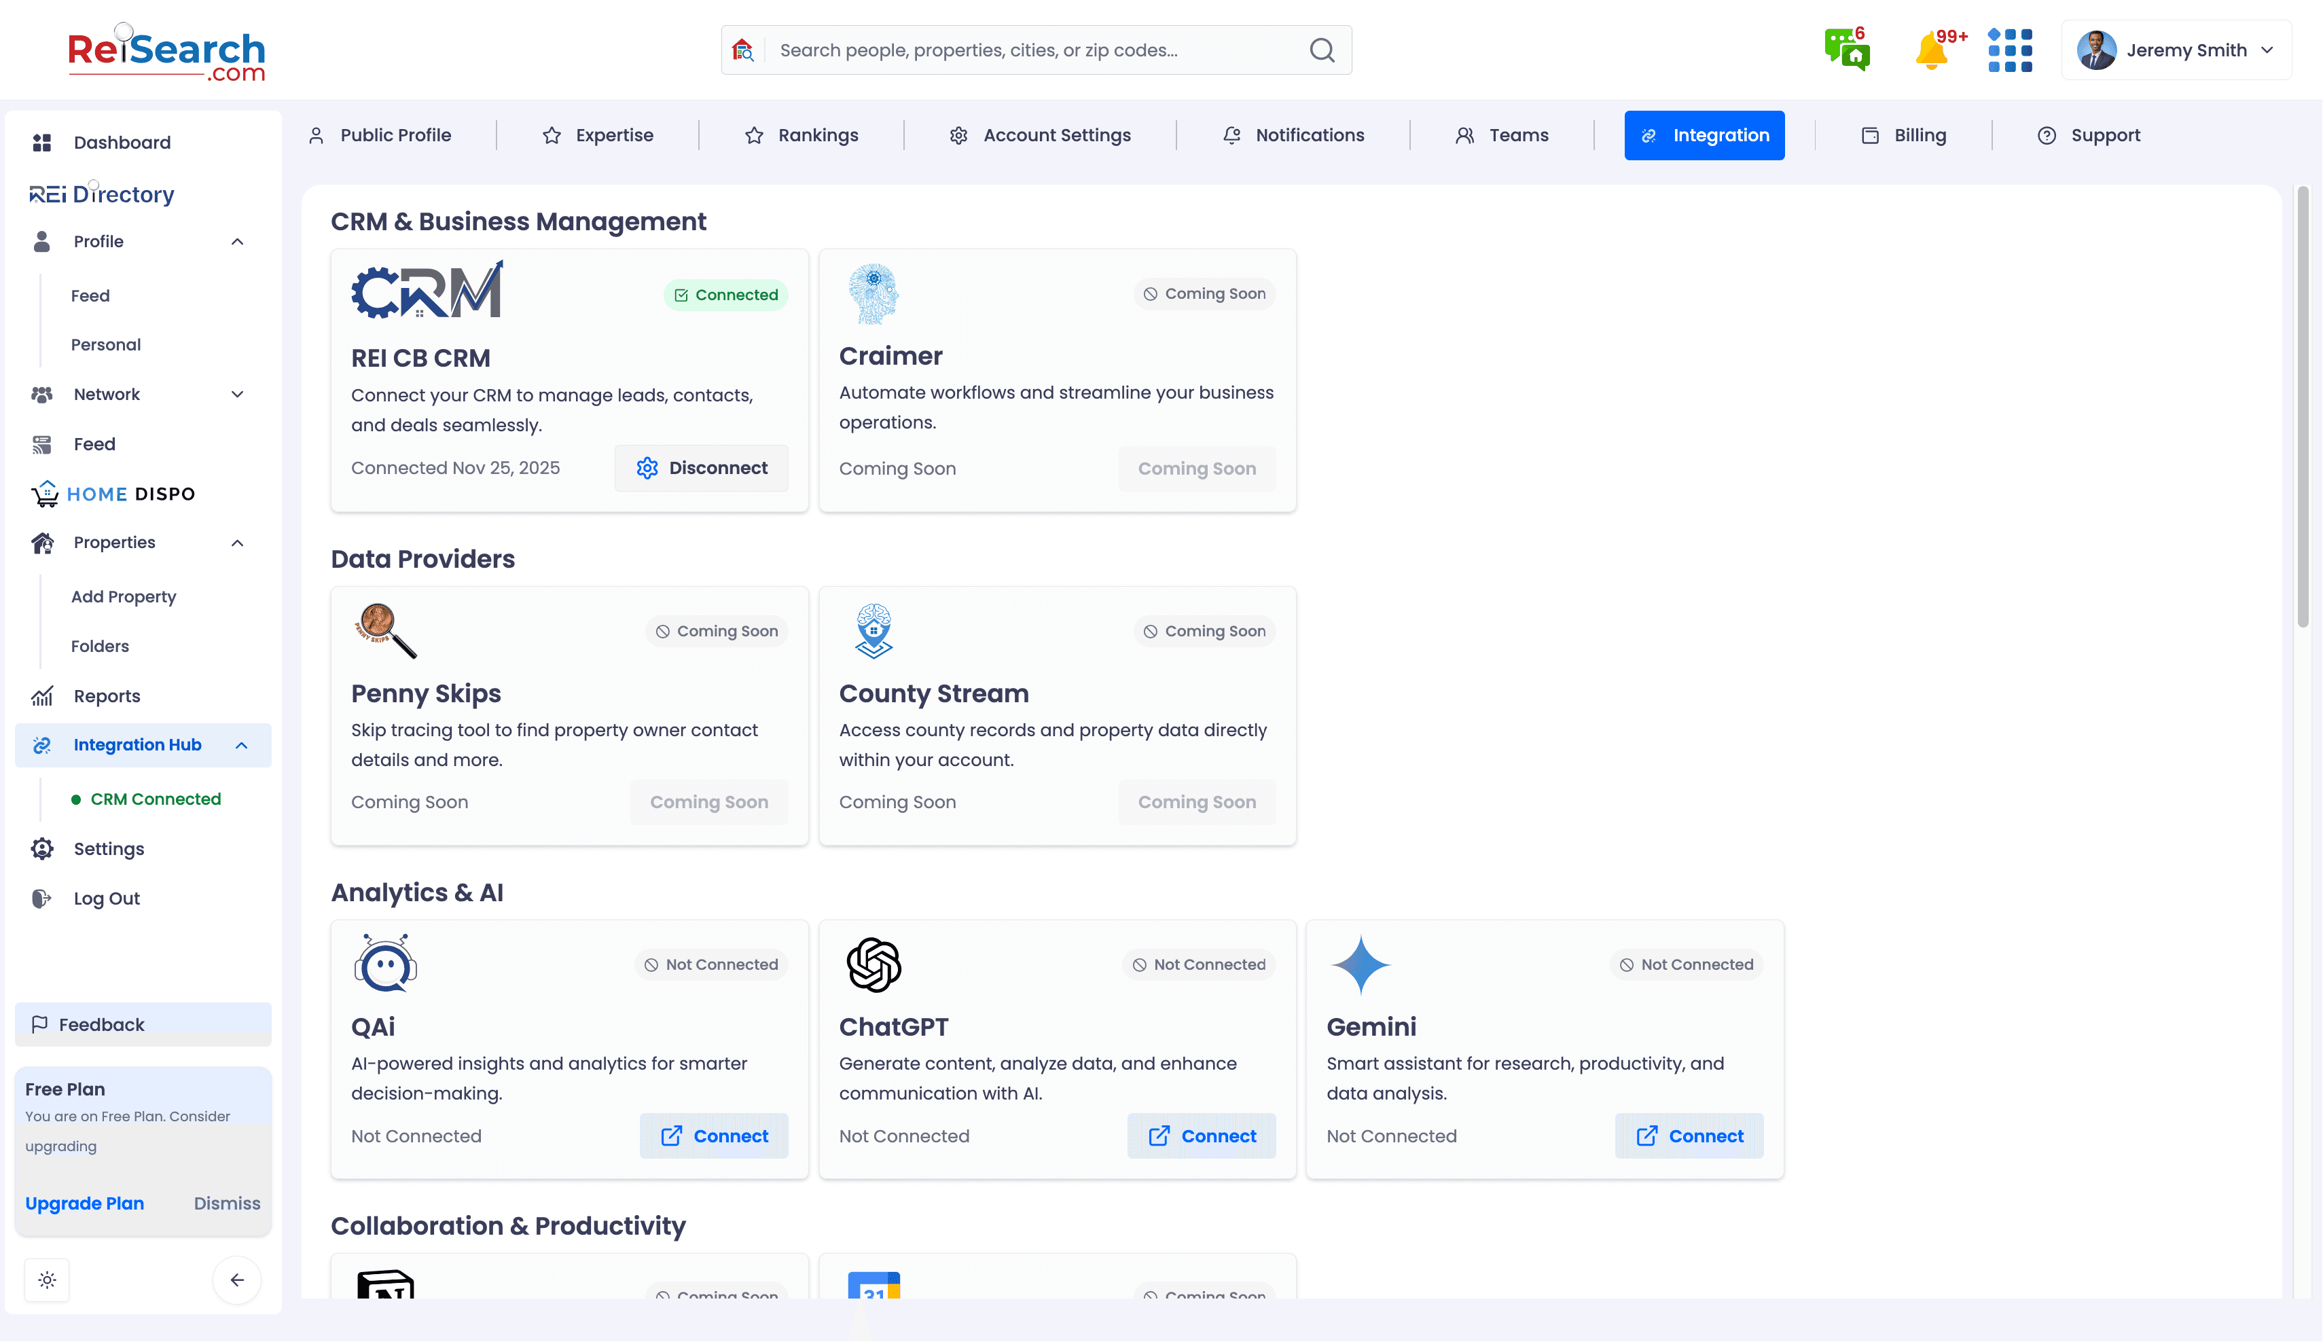Open the Personal profile item

[106, 345]
